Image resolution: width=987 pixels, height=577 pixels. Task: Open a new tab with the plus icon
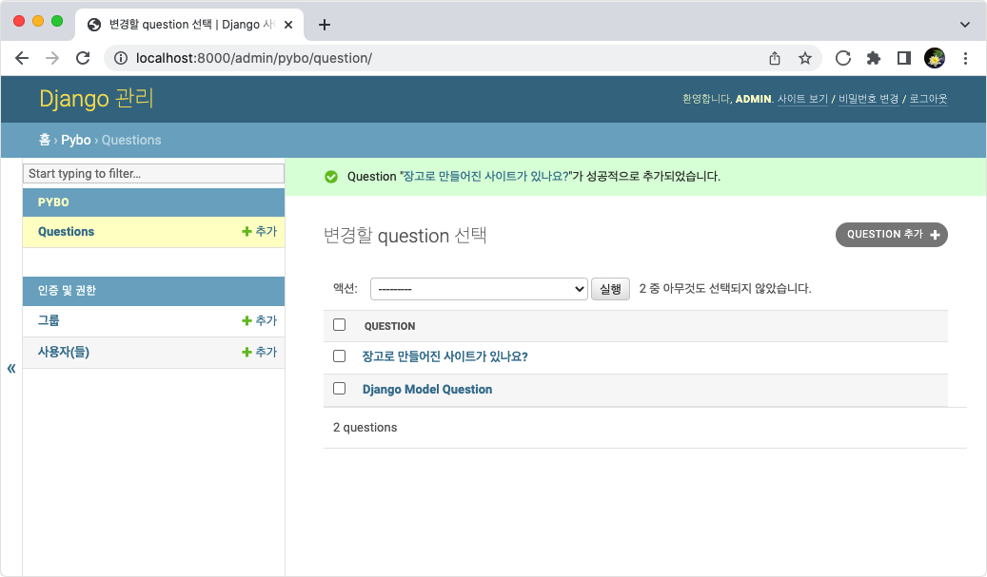pyautogui.click(x=325, y=25)
